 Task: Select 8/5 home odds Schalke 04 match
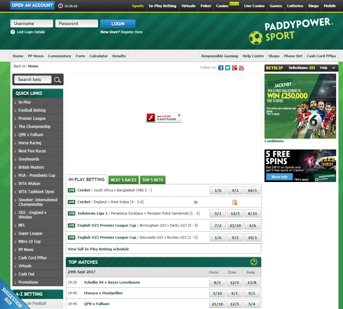pos(217,283)
